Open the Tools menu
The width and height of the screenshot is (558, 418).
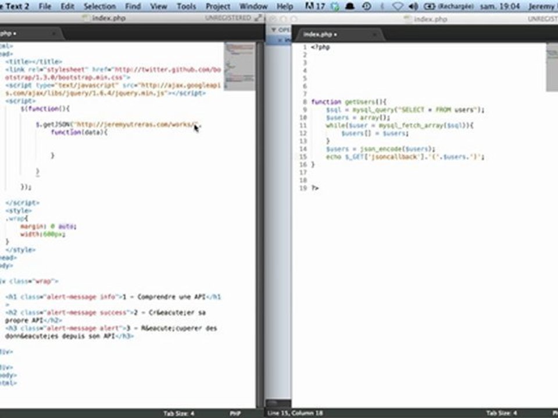pos(187,6)
